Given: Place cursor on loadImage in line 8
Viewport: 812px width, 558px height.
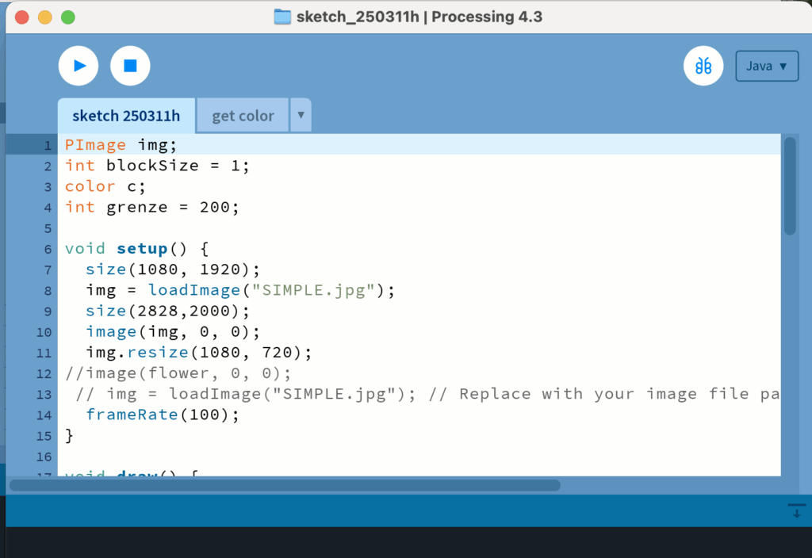Looking at the screenshot, I should pyautogui.click(x=184, y=290).
